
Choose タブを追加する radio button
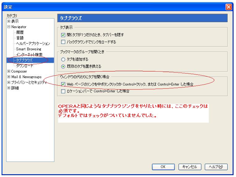pos(63,59)
